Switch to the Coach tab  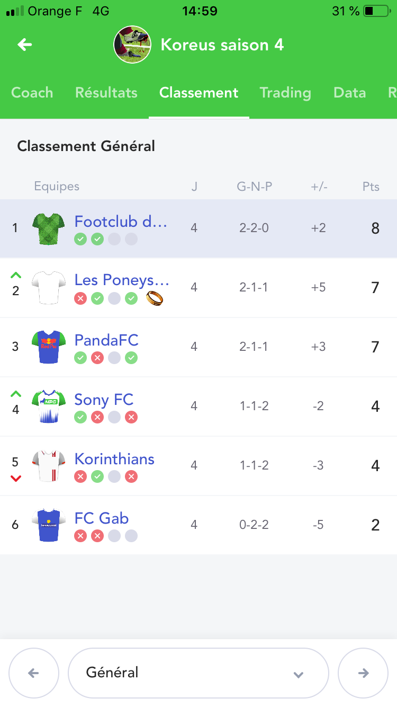(32, 93)
